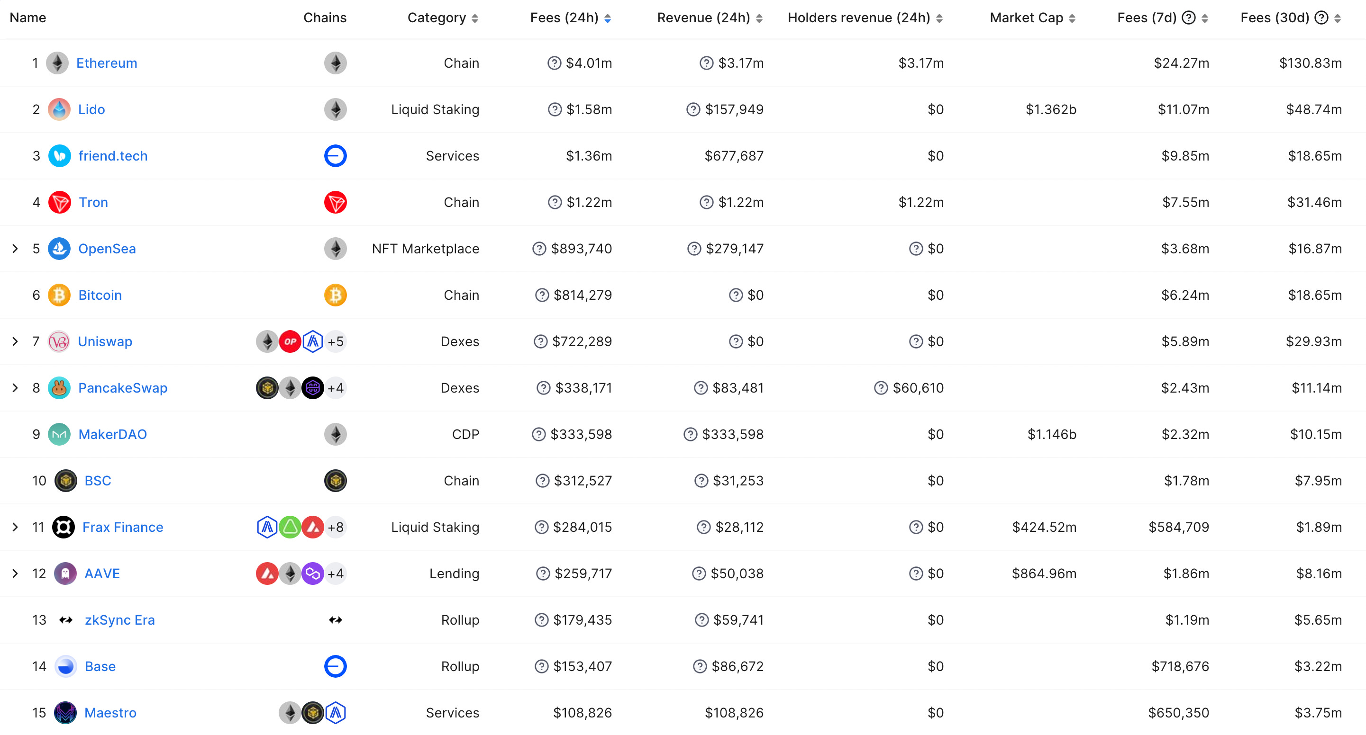Image resolution: width=1366 pixels, height=735 pixels.
Task: Sort table by Fees (7d) arrows
Action: coord(1205,18)
